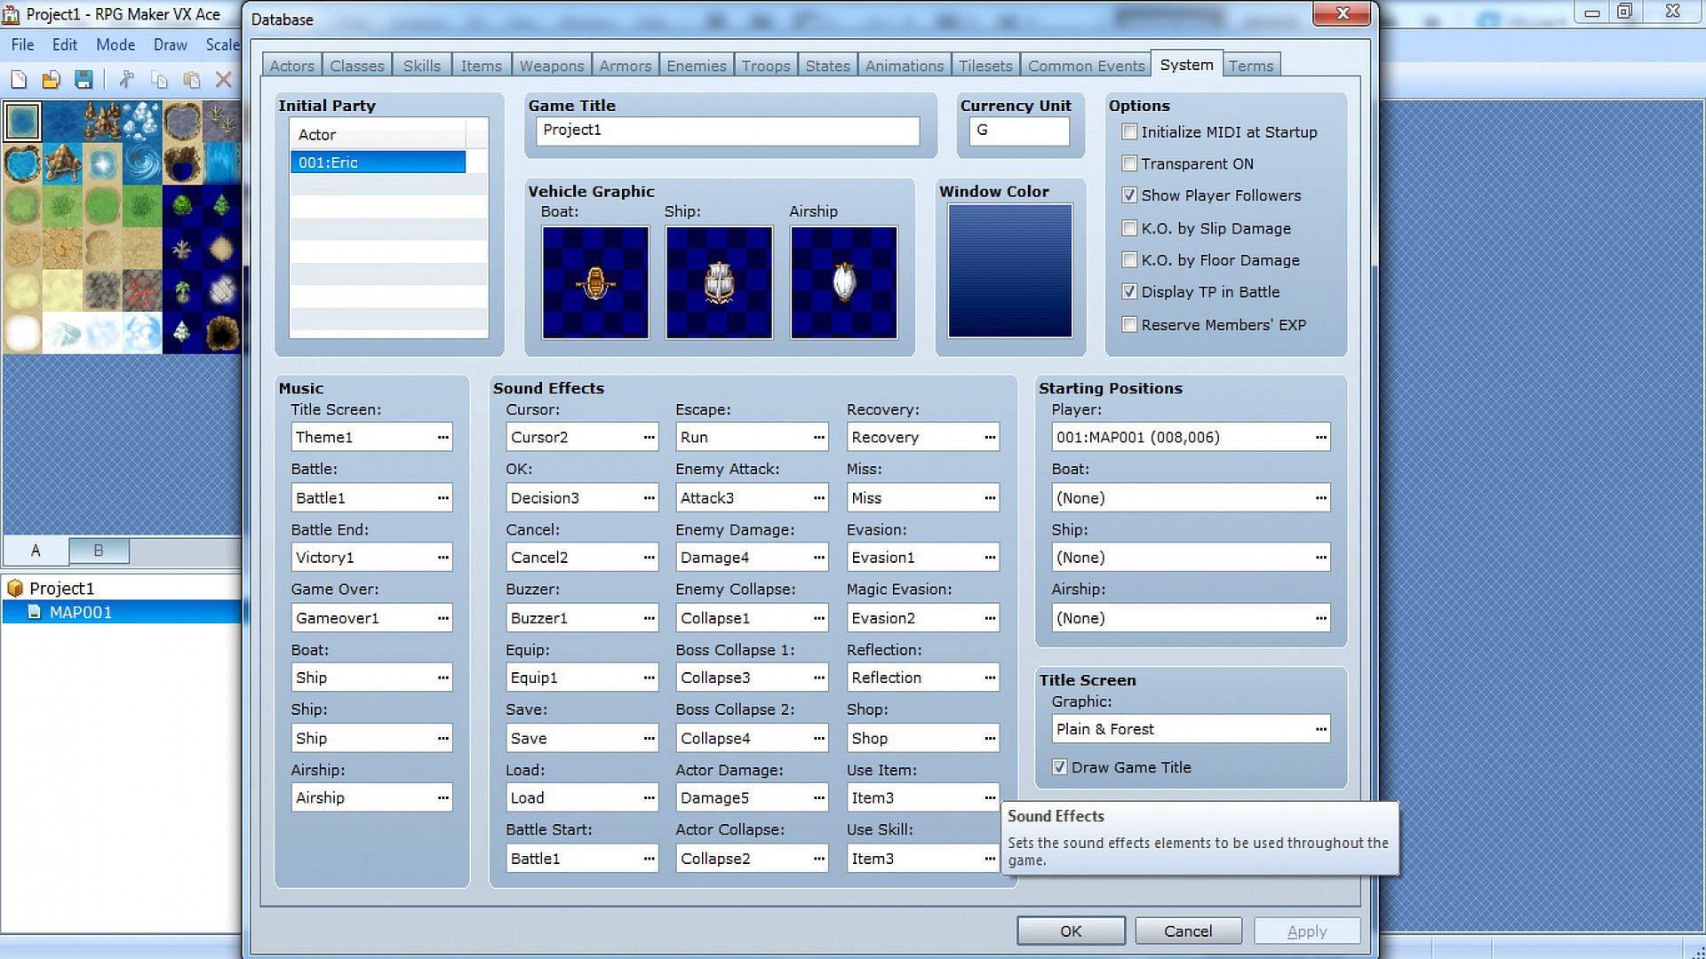Enable Transparent ON option

[x=1129, y=163]
